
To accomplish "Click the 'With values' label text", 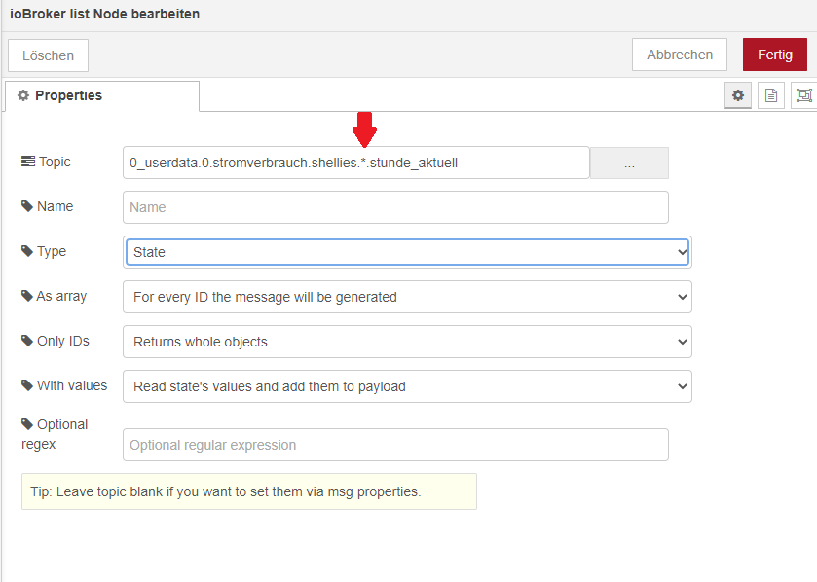I will tap(72, 385).
